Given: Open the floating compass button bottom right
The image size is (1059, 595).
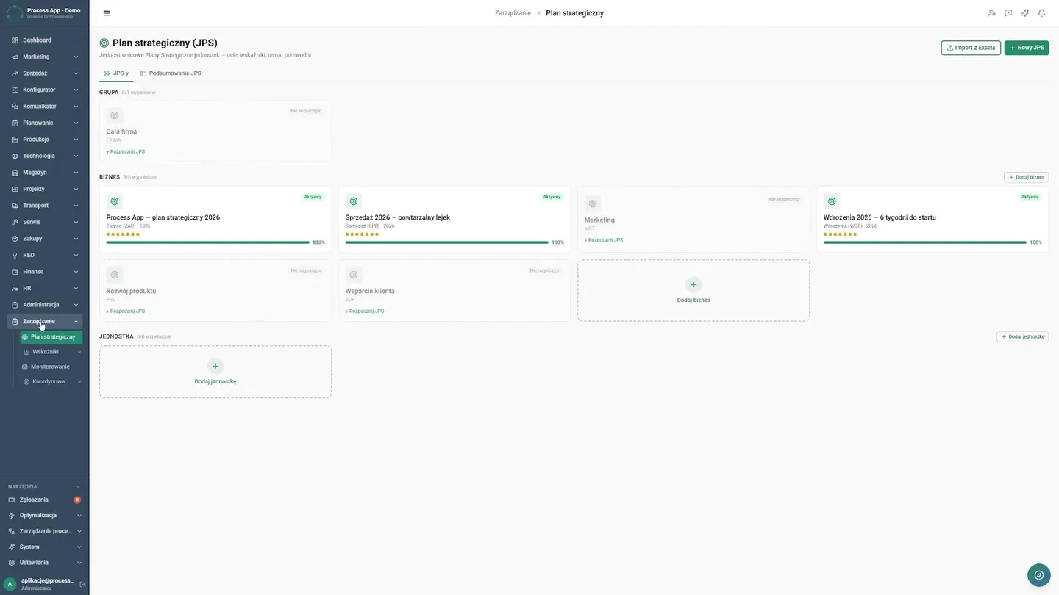Looking at the screenshot, I should click(x=1039, y=575).
